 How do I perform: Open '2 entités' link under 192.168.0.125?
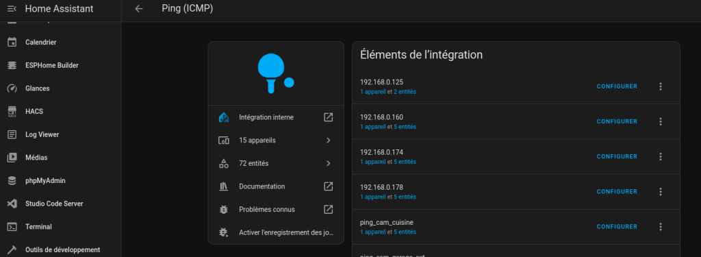(x=405, y=92)
